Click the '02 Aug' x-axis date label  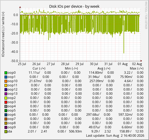137,64
